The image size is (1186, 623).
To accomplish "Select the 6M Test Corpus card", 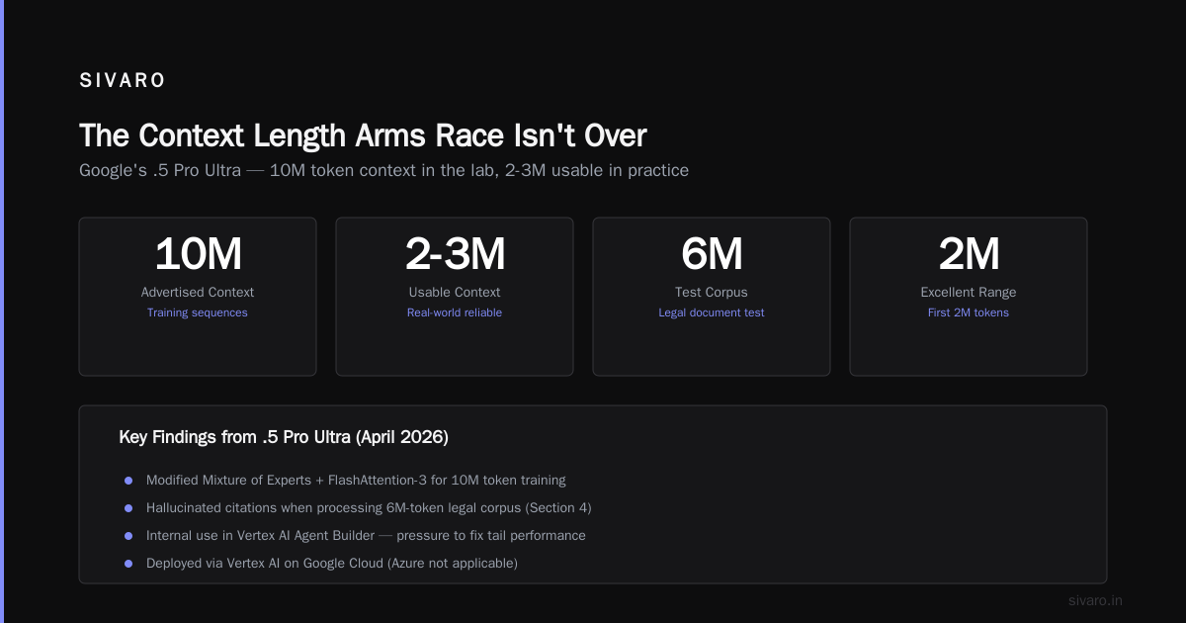I will tap(712, 297).
